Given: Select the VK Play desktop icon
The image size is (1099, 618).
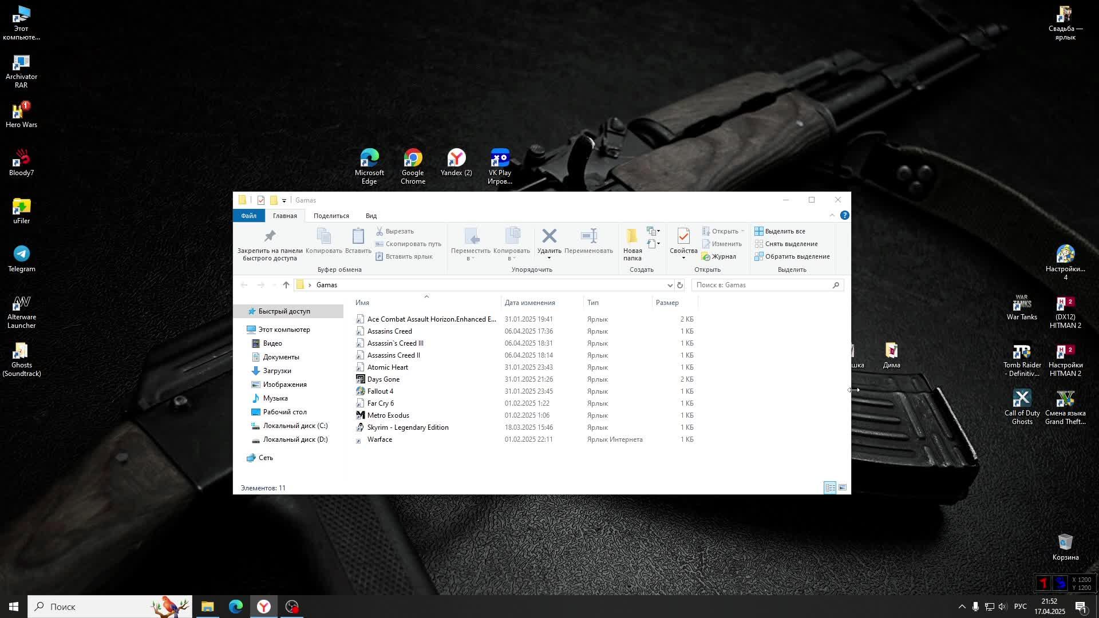Looking at the screenshot, I should pyautogui.click(x=500, y=167).
